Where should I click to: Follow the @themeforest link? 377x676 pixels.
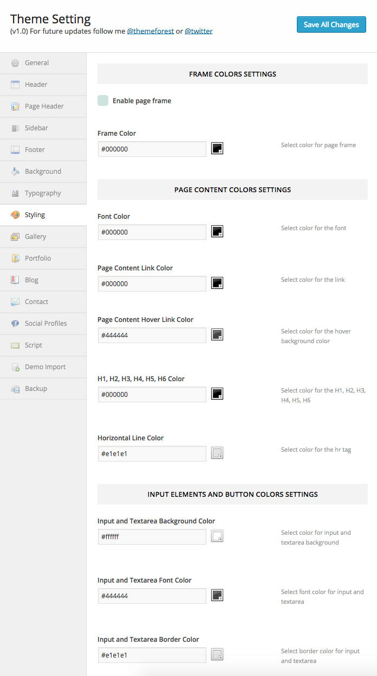click(151, 31)
